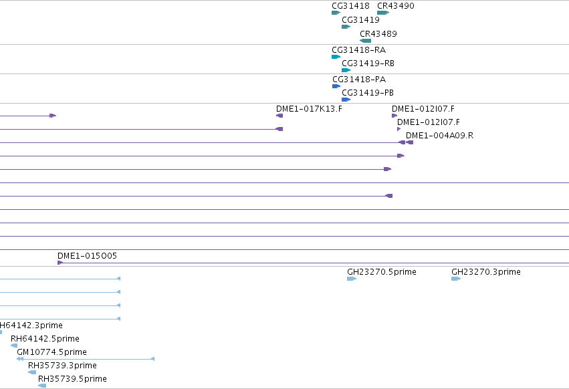
Task: Click the GM10774.5prime label text
Action: click(52, 352)
